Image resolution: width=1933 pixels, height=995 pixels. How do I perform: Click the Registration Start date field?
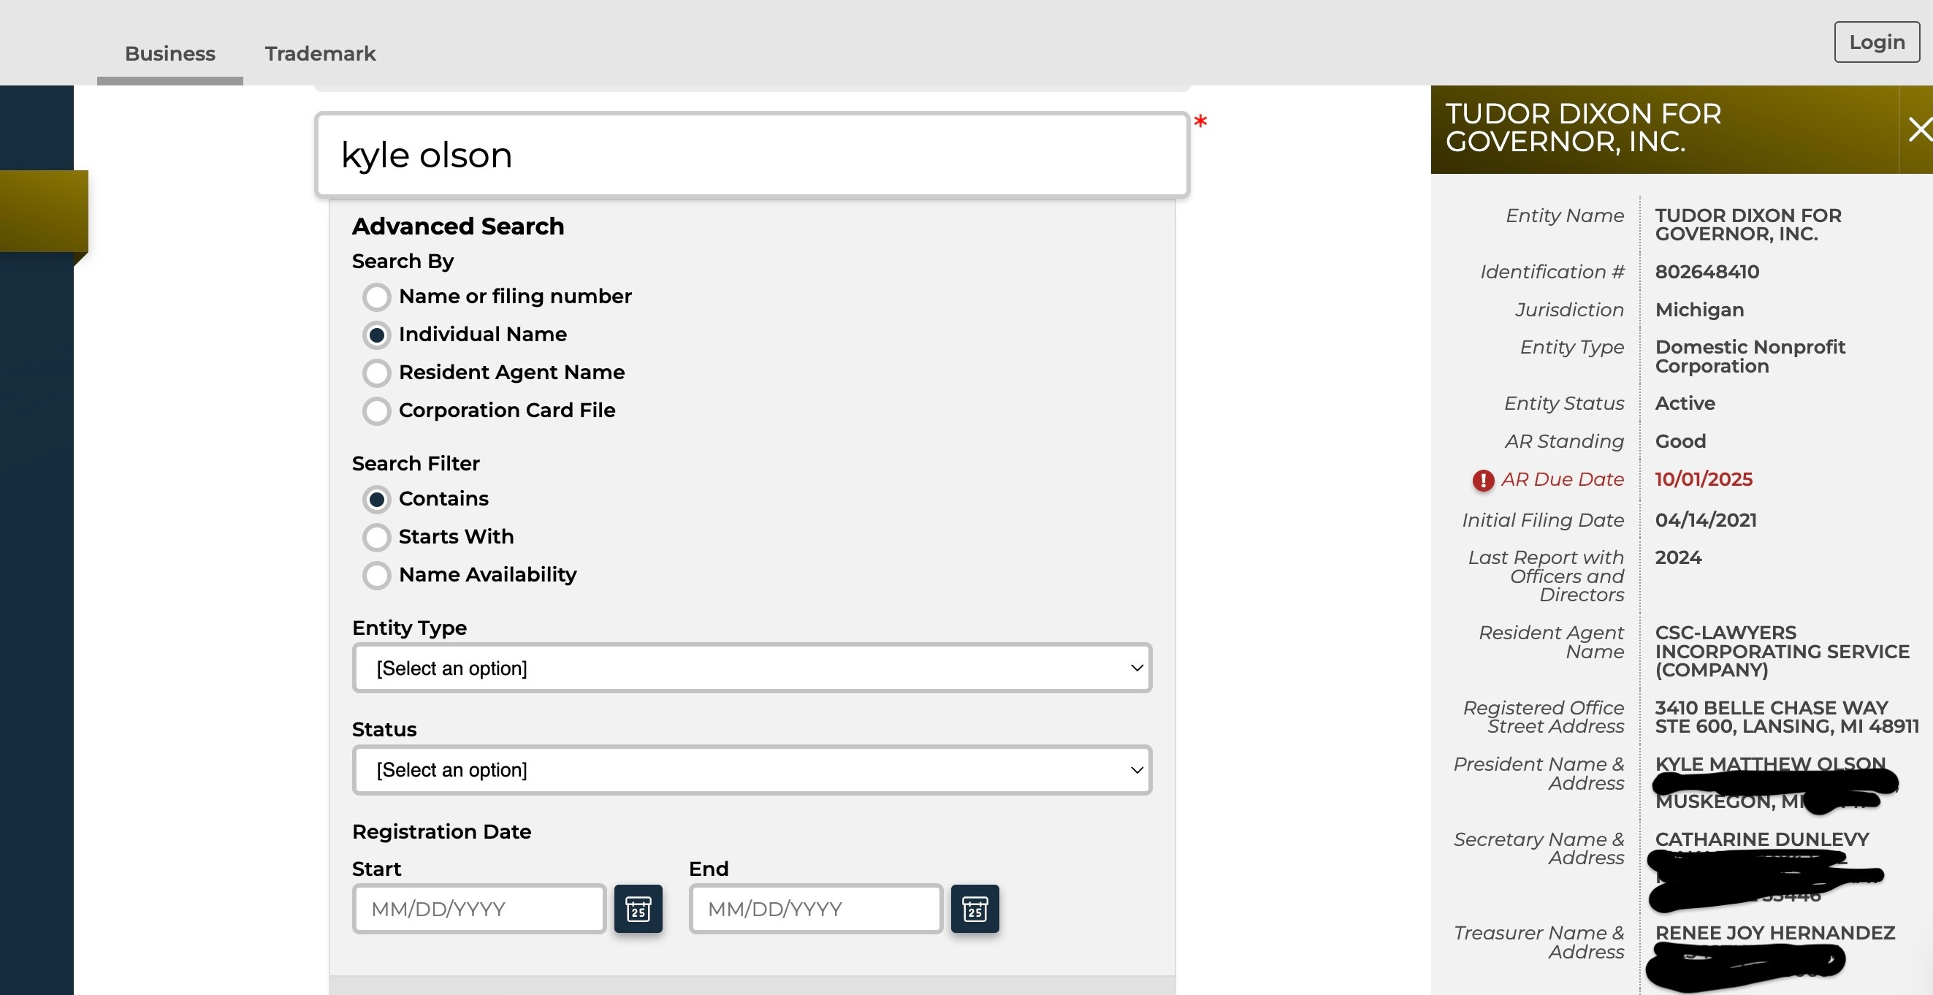[x=479, y=909]
